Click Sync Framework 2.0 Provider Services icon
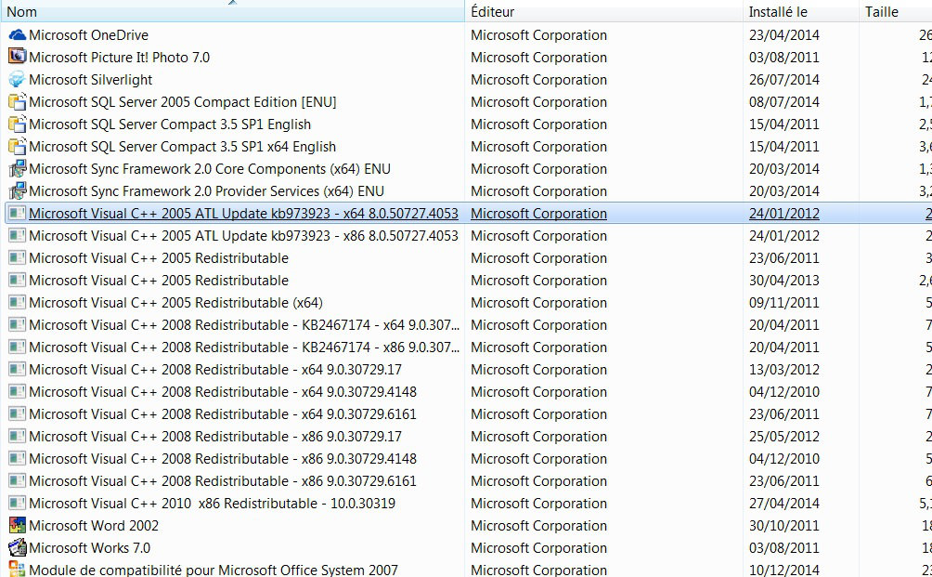932x577 pixels. pyautogui.click(x=18, y=191)
